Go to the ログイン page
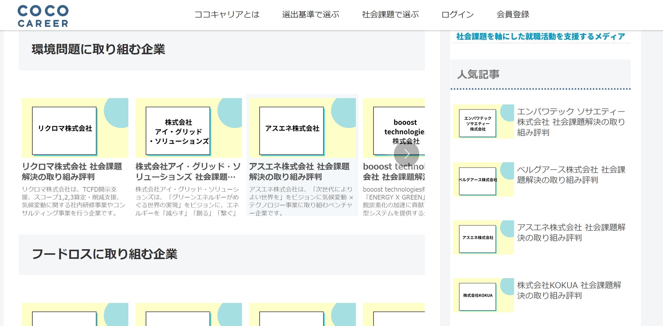This screenshot has width=663, height=326. pos(458,15)
